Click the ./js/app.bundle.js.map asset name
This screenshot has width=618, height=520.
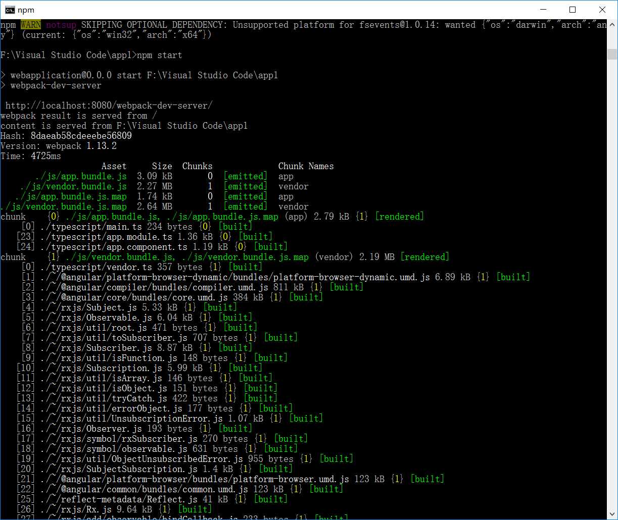click(x=71, y=196)
